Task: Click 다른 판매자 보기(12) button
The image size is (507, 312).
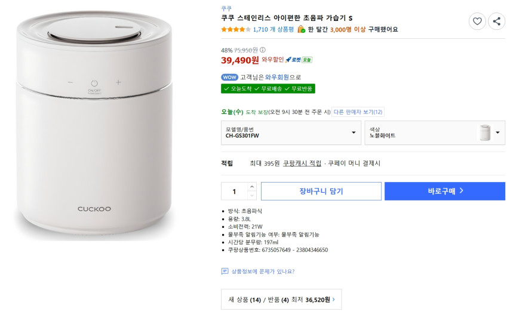Action: (358, 112)
